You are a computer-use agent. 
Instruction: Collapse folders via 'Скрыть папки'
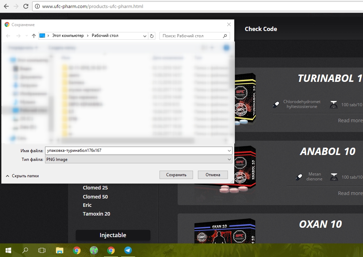[x=22, y=176]
